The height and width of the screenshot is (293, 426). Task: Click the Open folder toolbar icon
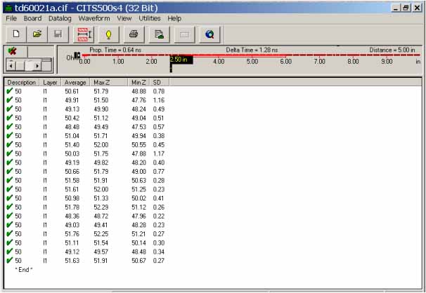pos(37,33)
